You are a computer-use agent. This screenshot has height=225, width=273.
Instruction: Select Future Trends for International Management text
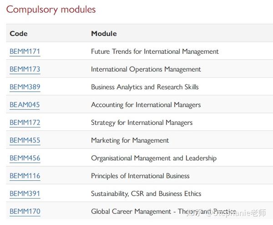[155, 51]
